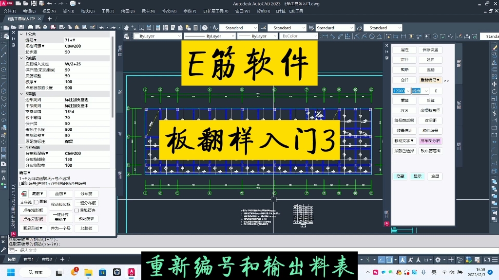Image resolution: width=499 pixels, height=280 pixels.
Task: Click the 隐藏 button
Action: [x=401, y=176]
